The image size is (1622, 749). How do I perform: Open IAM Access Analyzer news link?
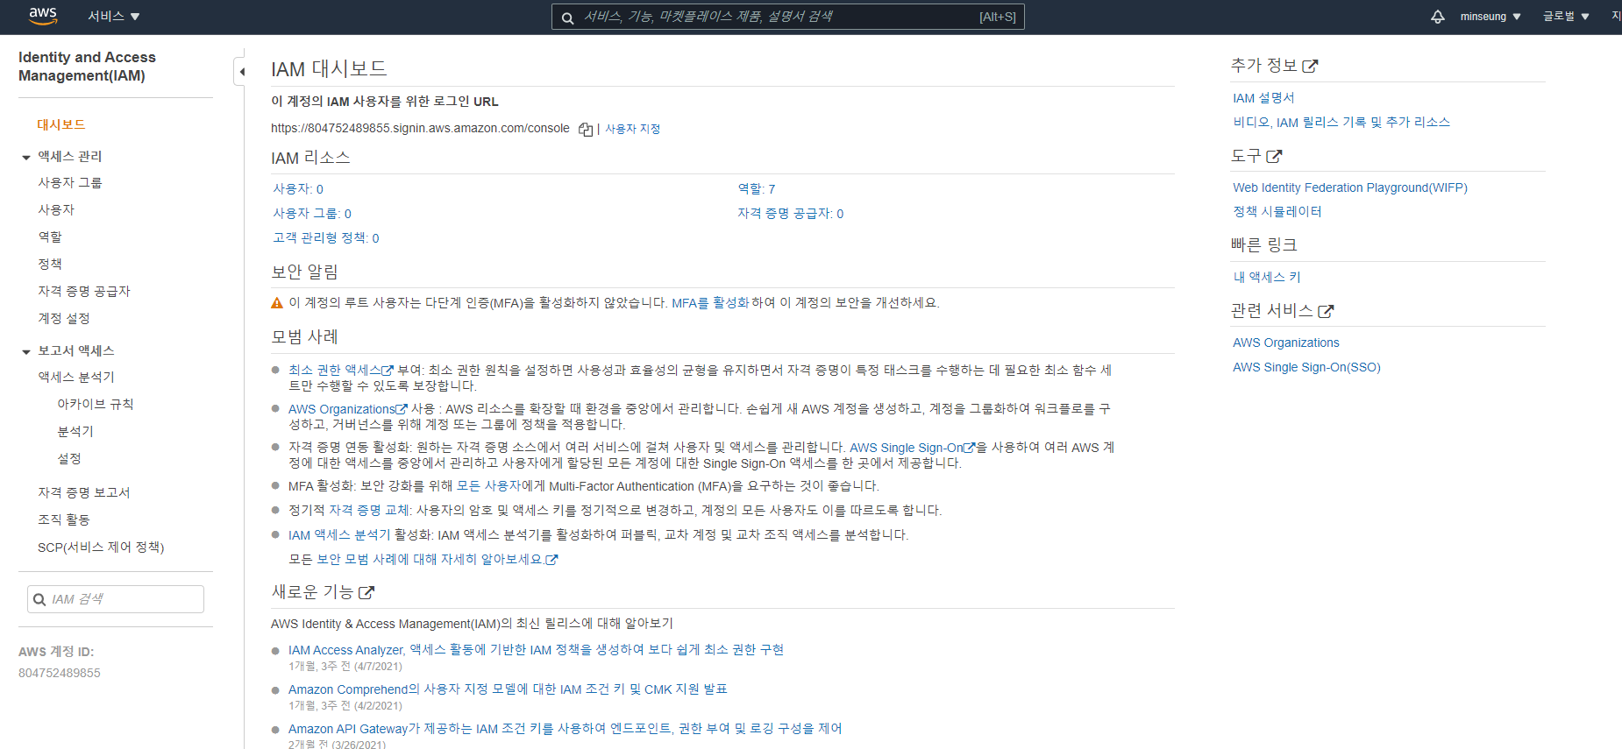(x=536, y=650)
